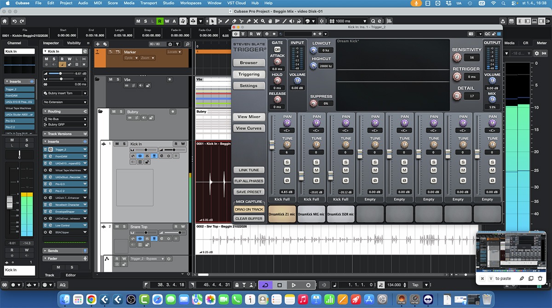Click the Sensitivity knob in Trigger 2

coord(456,57)
